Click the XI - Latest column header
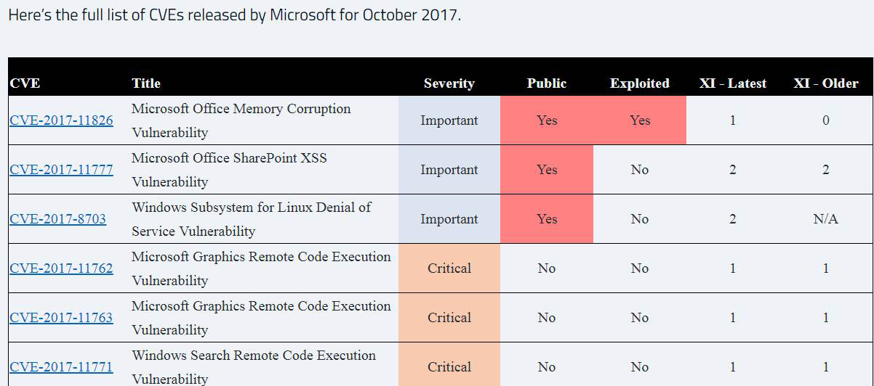The width and height of the screenshot is (874, 386). pos(732,83)
